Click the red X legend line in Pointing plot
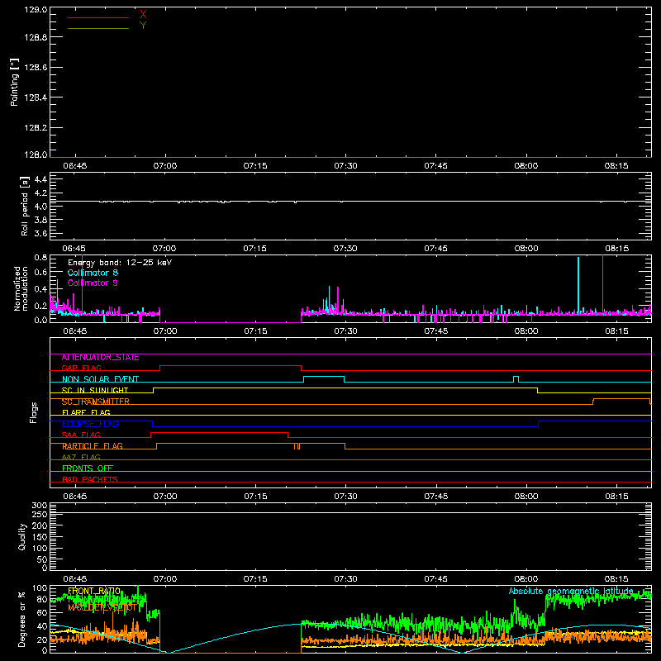Viewport: 661px width, 661px height. coord(98,17)
